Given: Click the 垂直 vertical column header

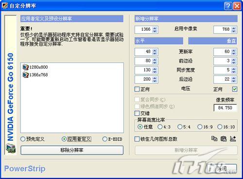Looking at the screenshot, I should tap(212, 41).
